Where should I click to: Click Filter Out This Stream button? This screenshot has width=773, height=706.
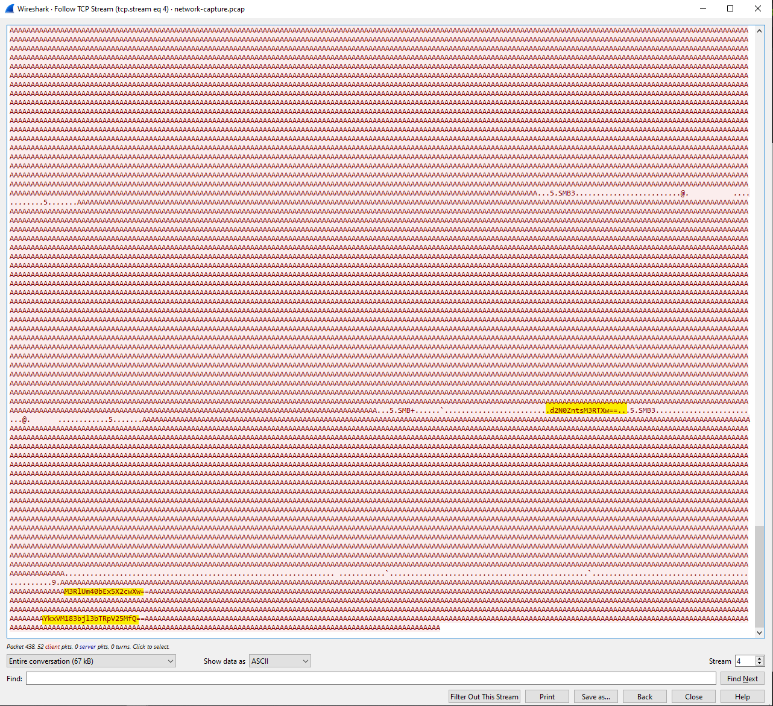pyautogui.click(x=484, y=696)
